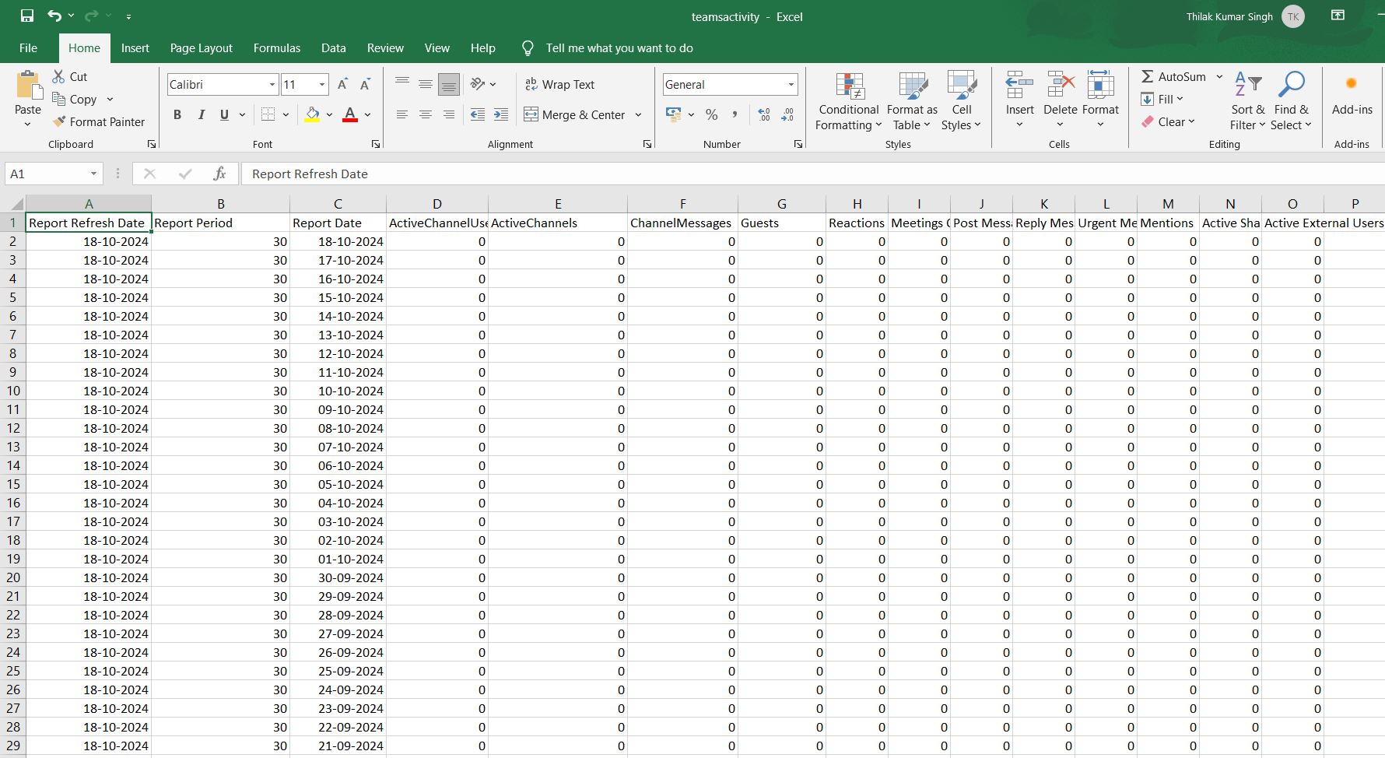Open the Calibri font name dropdown

tap(272, 84)
